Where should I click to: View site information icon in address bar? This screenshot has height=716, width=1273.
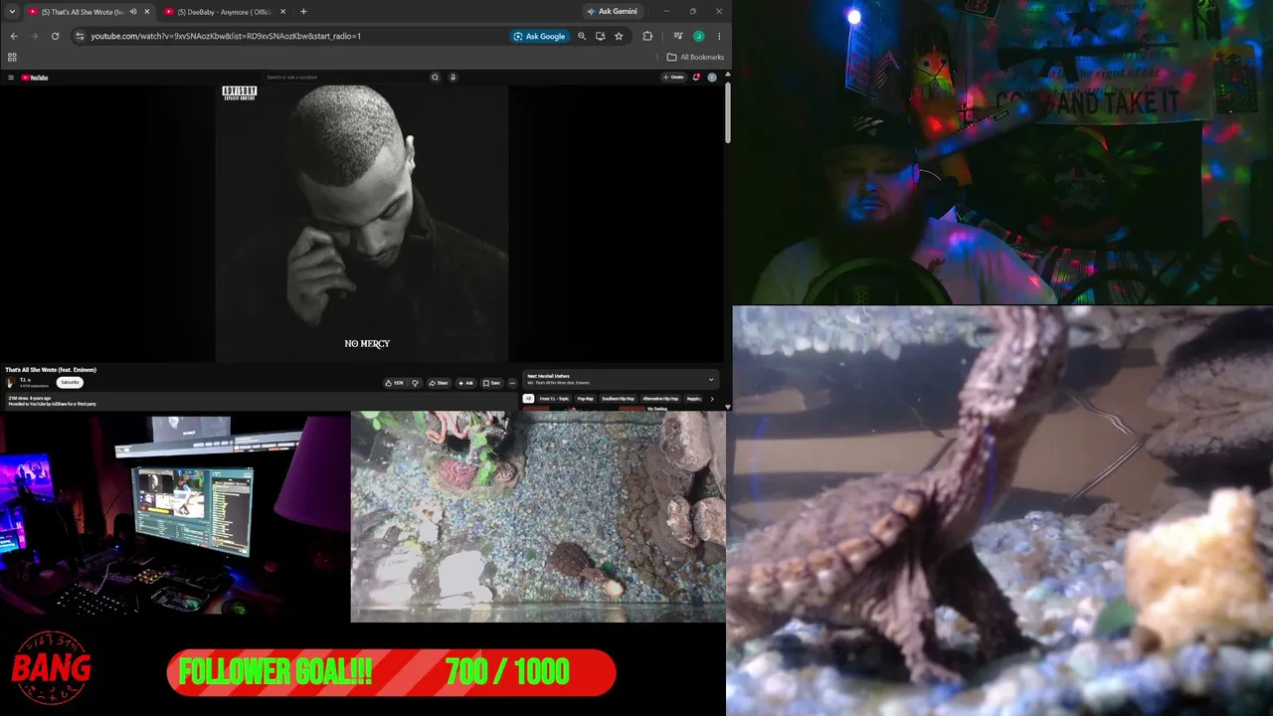pos(80,36)
